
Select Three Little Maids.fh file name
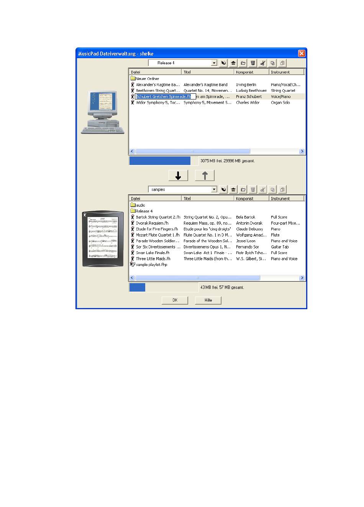pyautogui.click(x=153, y=259)
